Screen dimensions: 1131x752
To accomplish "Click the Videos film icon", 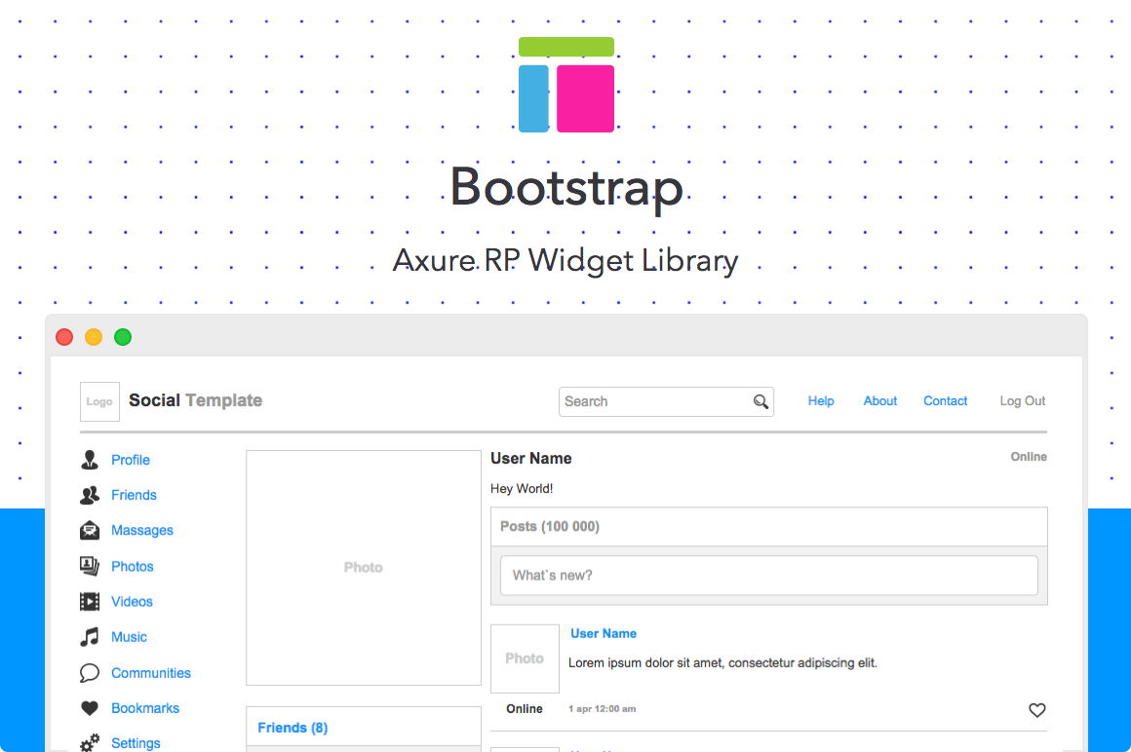I will (x=90, y=602).
